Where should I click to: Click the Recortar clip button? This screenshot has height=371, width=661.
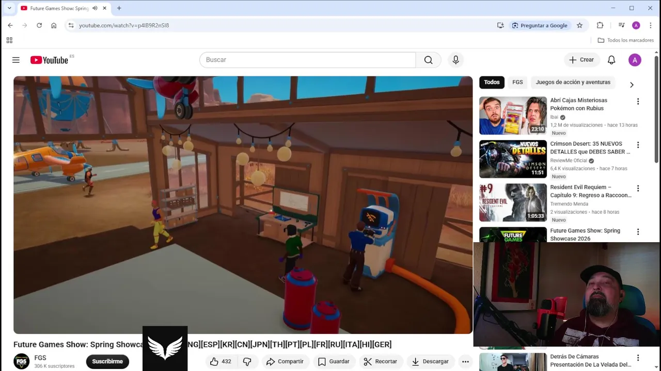pyautogui.click(x=380, y=362)
